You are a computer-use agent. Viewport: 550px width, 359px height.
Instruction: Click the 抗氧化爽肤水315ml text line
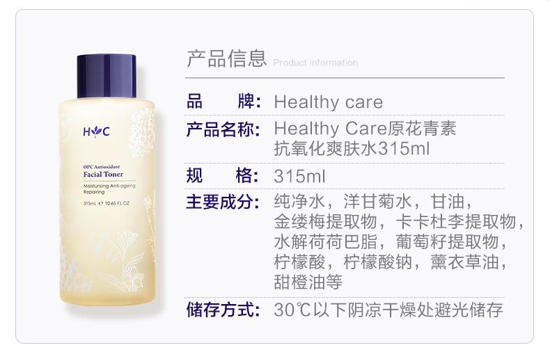point(352,149)
